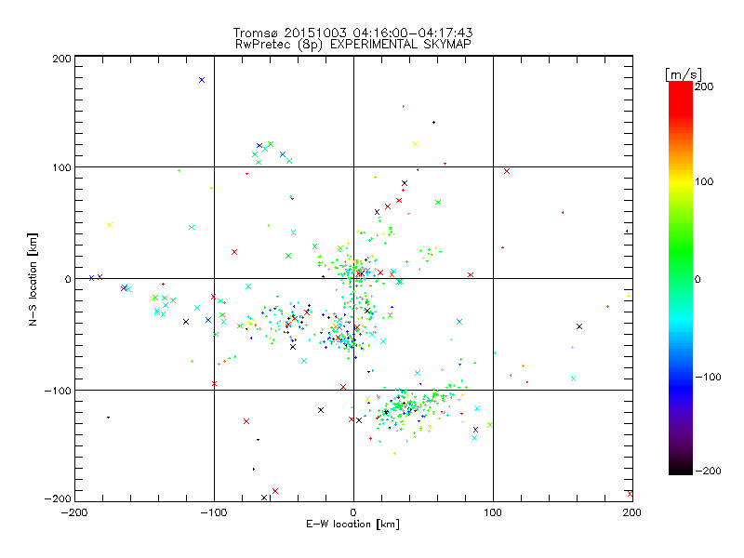Click the colorbar "-200" bottom label
Viewport: 744px width, 558px height.
(x=708, y=471)
